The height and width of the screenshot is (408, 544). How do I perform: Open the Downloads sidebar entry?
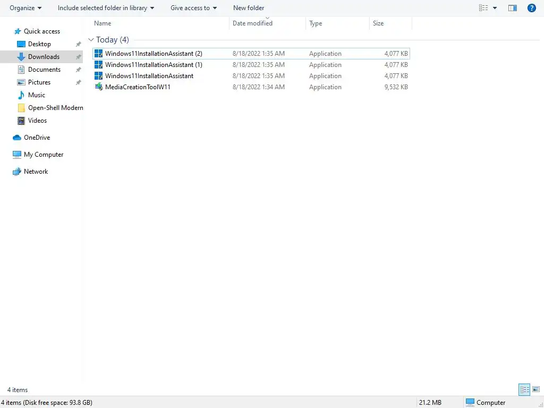[44, 56]
